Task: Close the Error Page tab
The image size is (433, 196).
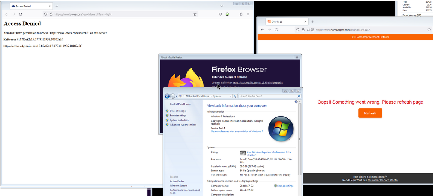Action: click(305, 22)
